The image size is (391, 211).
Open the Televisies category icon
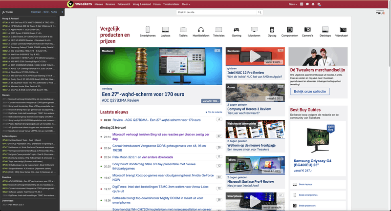[218, 30]
